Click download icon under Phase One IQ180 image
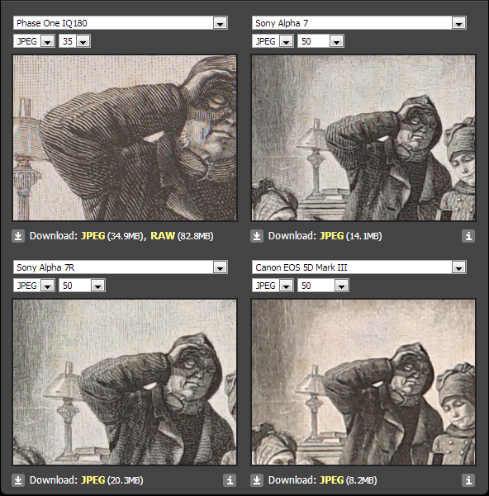The height and width of the screenshot is (496, 489). pos(18,236)
